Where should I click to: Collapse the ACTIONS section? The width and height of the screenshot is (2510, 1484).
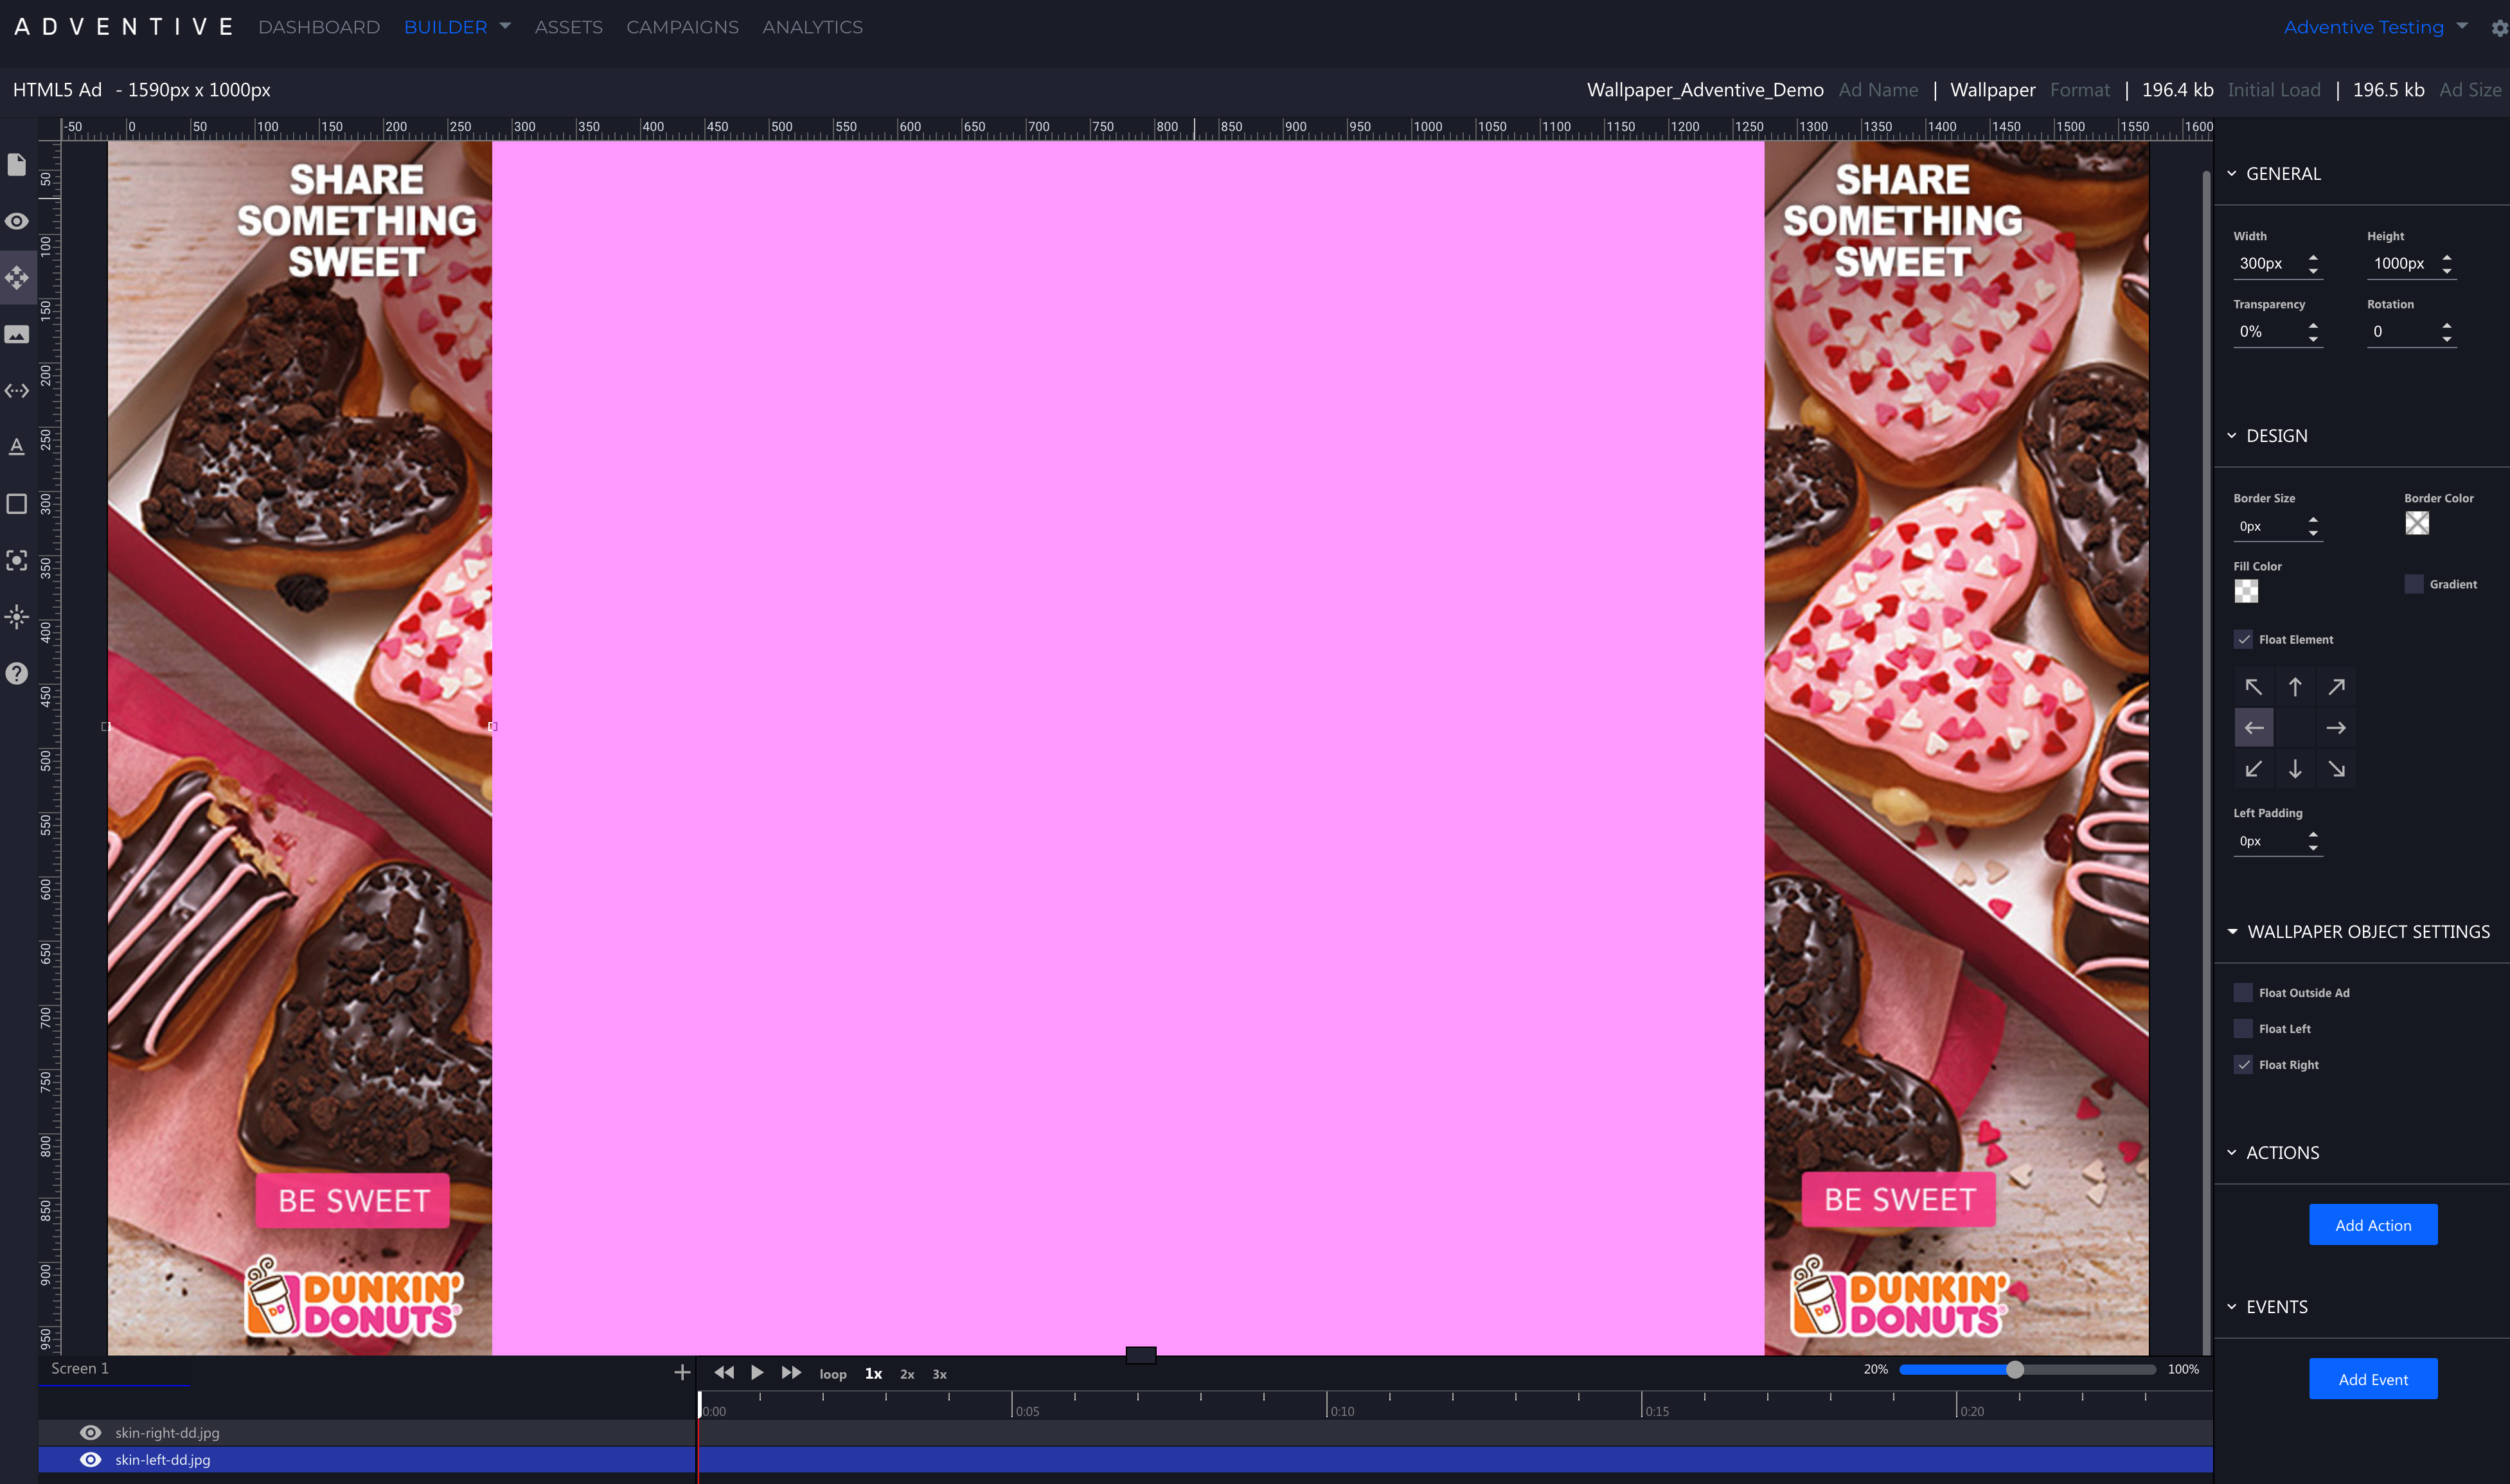2231,1153
